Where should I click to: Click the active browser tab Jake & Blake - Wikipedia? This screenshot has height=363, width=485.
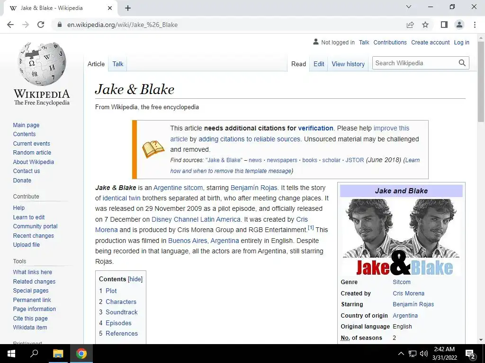coord(60,8)
